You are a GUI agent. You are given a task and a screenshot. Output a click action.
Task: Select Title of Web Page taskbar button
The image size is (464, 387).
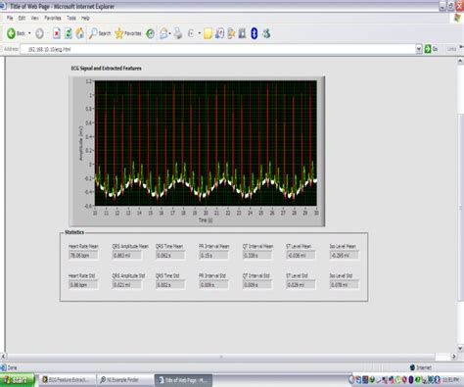(x=183, y=380)
